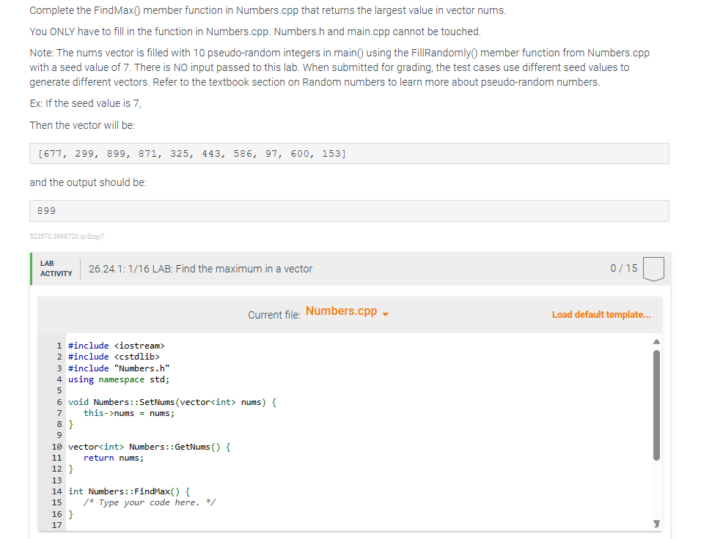Click the scrollbar up arrow in the code editor

pos(656,341)
